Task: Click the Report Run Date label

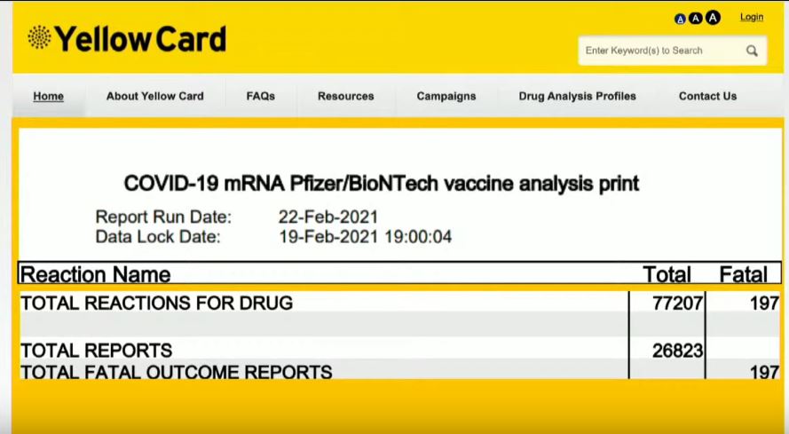Action: coord(163,217)
